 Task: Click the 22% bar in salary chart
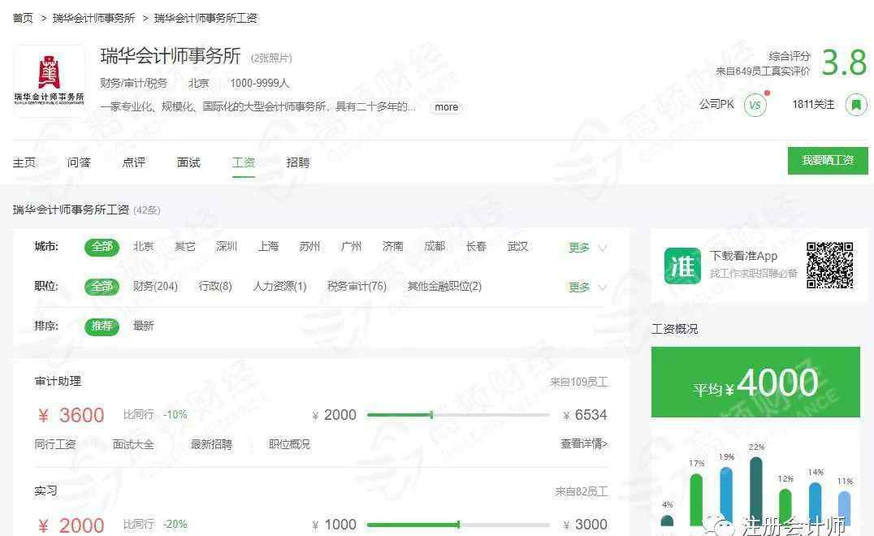click(x=756, y=491)
